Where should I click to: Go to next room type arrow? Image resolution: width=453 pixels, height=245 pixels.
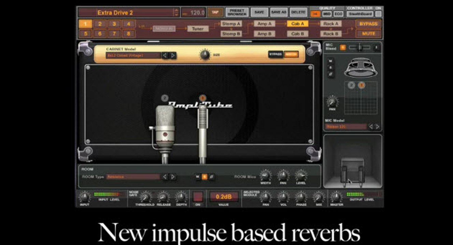(173, 177)
